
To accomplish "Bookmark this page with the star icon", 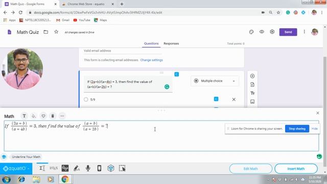I will tap(278, 12).
